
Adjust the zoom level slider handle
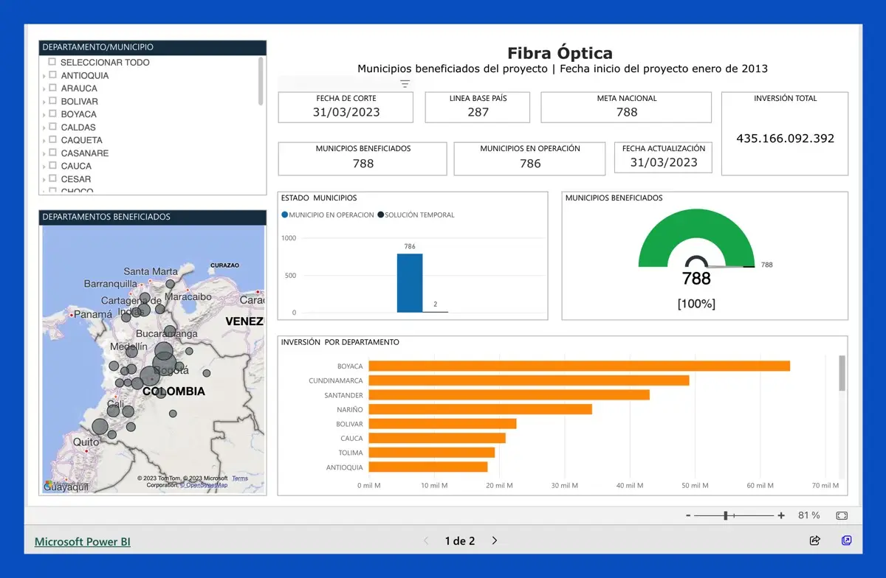coord(726,516)
